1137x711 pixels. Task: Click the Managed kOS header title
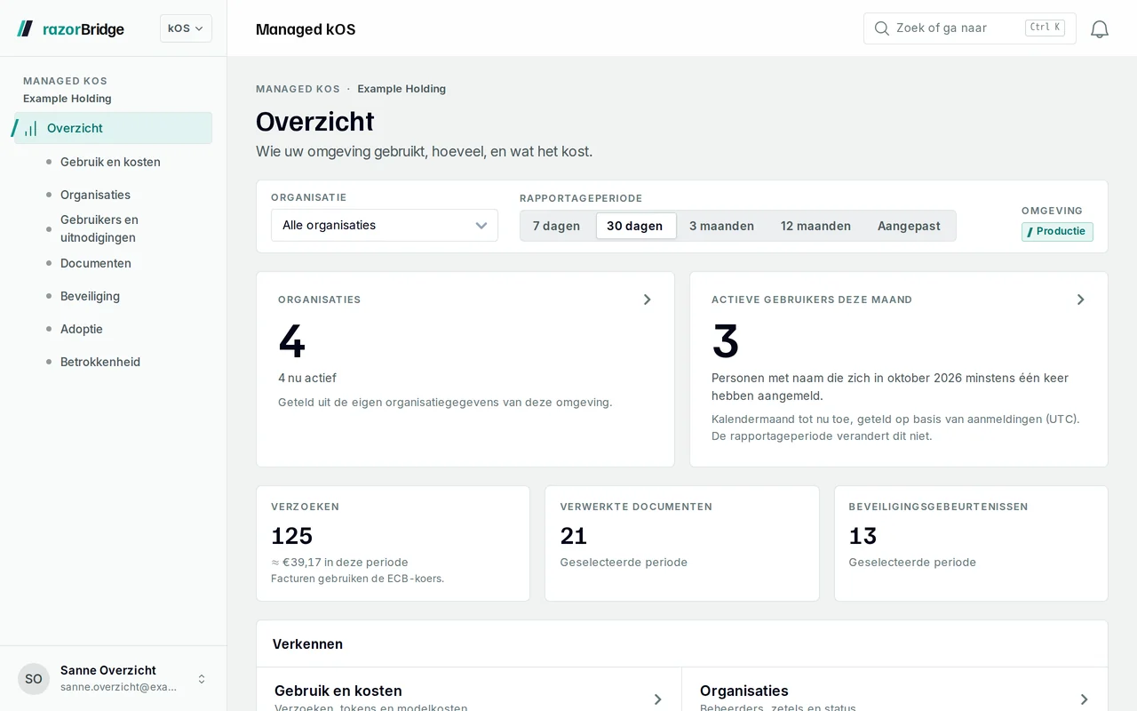click(306, 29)
